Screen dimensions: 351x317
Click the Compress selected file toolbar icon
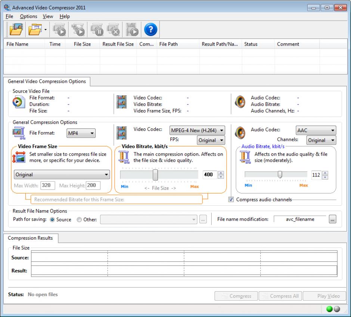point(59,29)
